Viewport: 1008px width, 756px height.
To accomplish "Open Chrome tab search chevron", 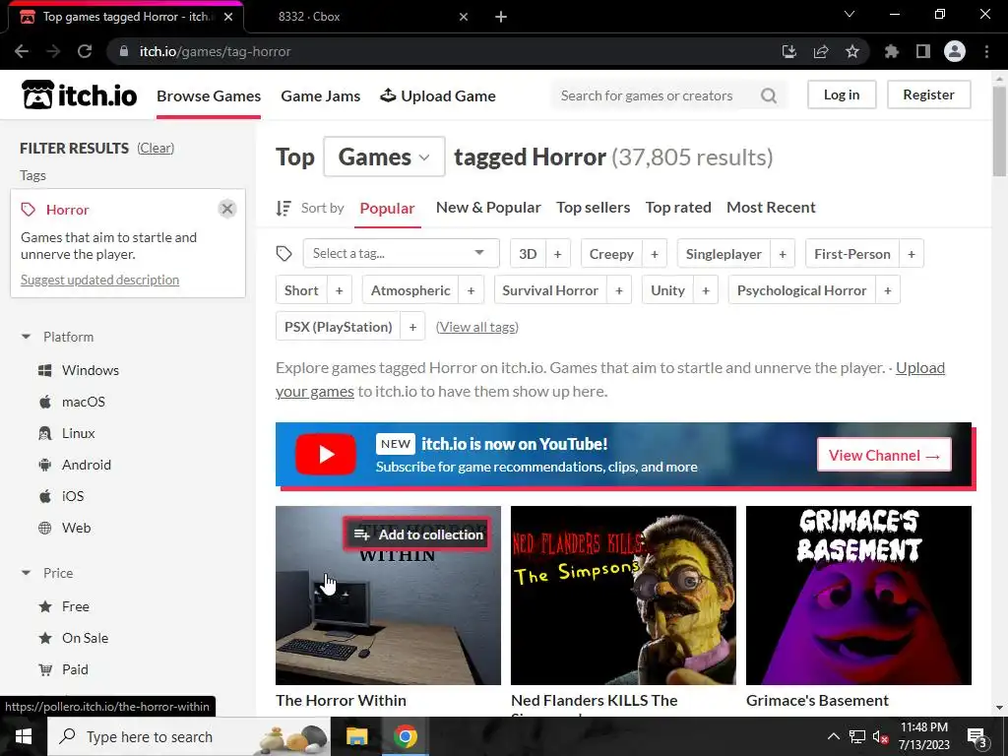I will coord(850,14).
